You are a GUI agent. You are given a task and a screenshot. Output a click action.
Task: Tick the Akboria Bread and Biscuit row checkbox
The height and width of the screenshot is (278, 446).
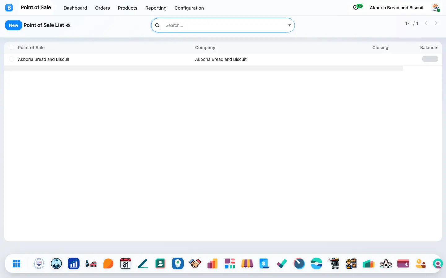(x=11, y=59)
